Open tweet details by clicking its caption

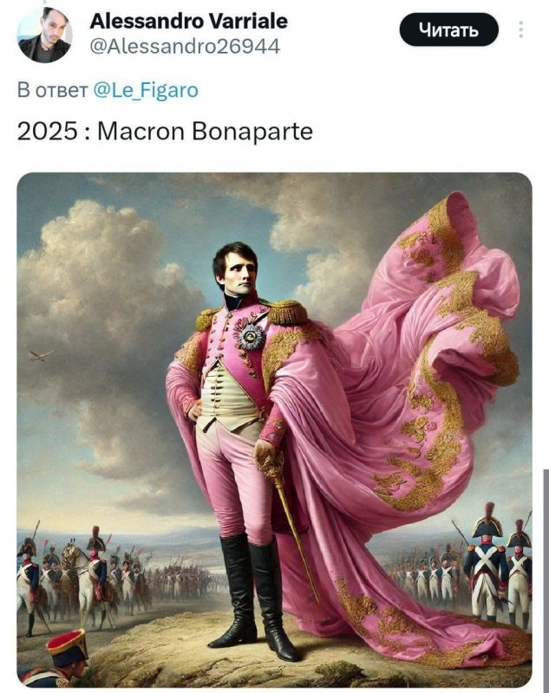click(x=165, y=131)
